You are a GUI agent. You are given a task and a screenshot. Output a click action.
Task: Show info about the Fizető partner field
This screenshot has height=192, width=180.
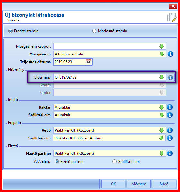pos(170,154)
